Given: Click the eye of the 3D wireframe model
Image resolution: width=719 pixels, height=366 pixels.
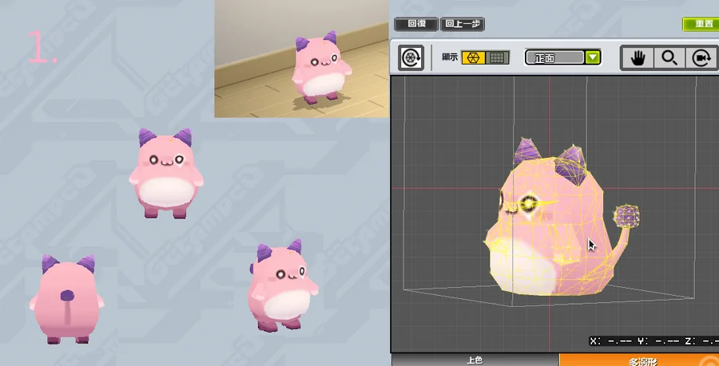Looking at the screenshot, I should click(x=530, y=203).
